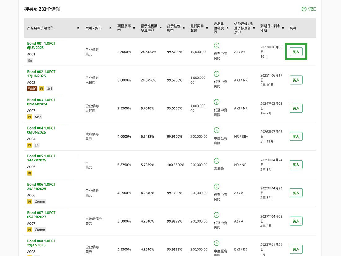Click the PI tag on Bond 003
341x256 pixels.
[x=29, y=117]
